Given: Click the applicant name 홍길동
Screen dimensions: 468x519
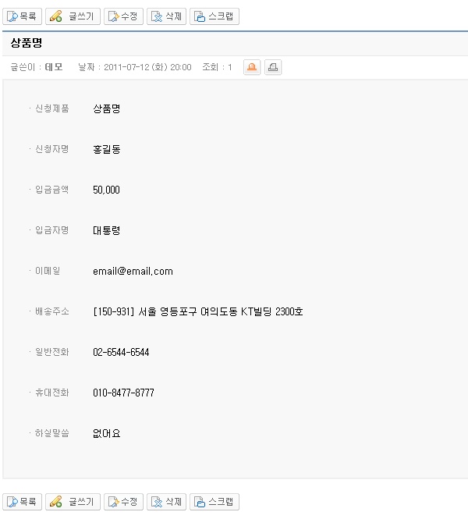Looking at the screenshot, I should pos(106,149).
